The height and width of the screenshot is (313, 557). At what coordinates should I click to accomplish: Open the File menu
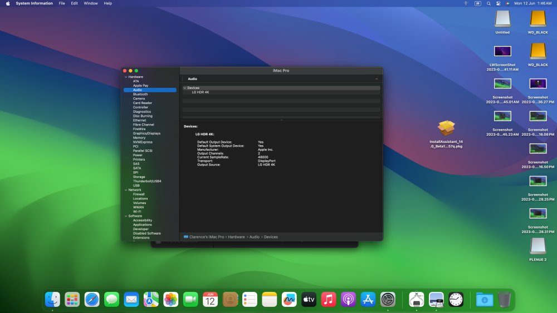point(62,3)
